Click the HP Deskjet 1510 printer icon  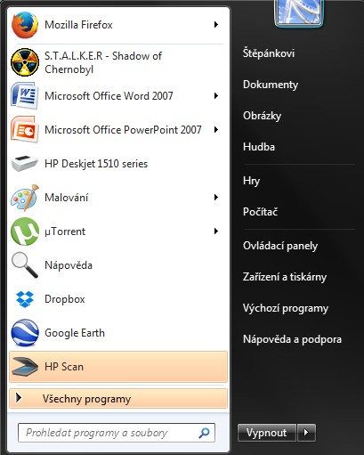coord(25,163)
